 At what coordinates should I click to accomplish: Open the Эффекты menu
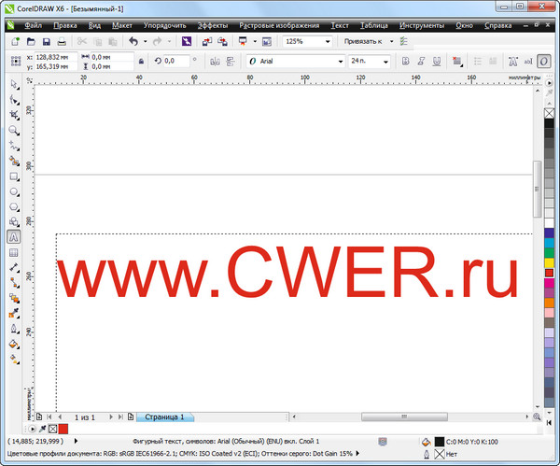tap(213, 26)
